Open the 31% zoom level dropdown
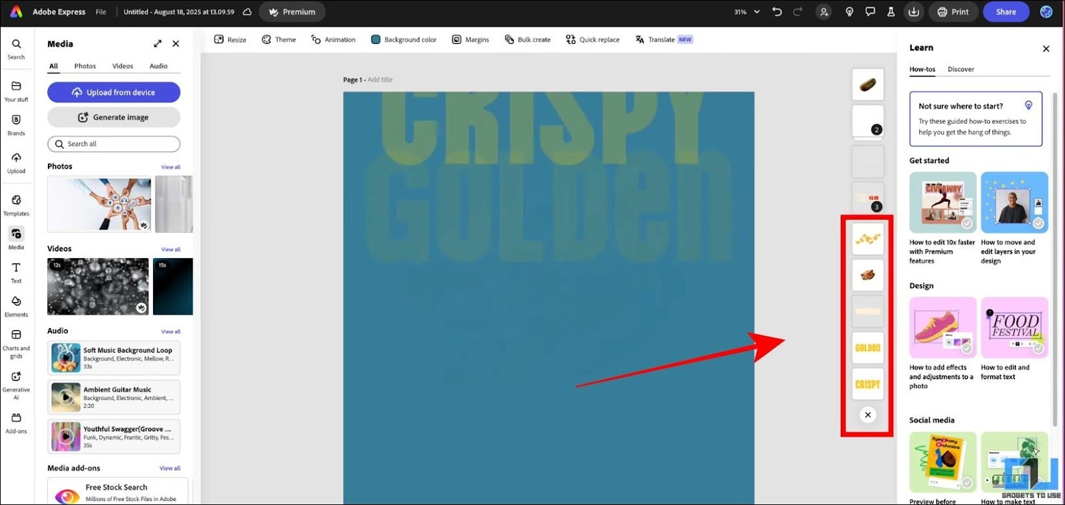This screenshot has width=1065, height=505. point(747,12)
